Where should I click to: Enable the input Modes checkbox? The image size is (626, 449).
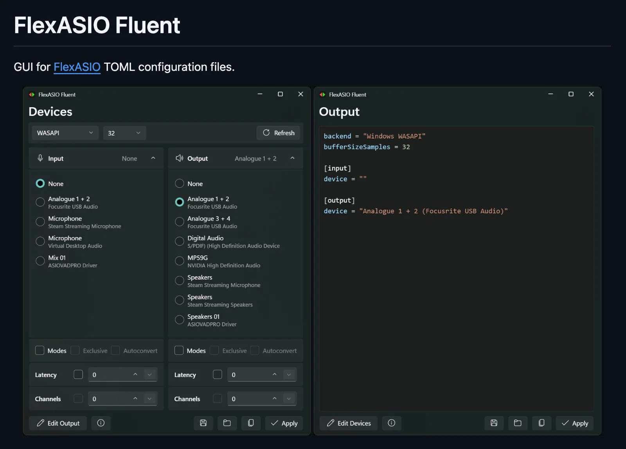point(40,350)
